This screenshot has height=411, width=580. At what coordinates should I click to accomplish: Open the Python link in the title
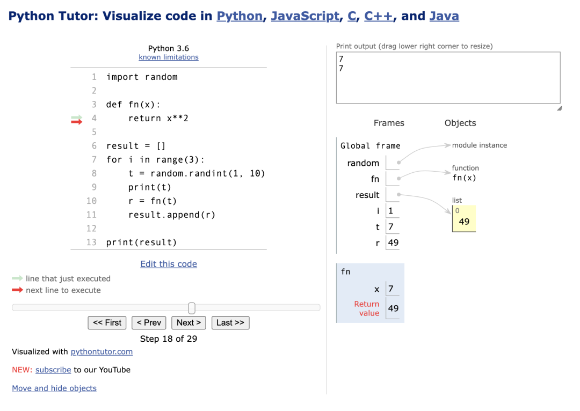point(240,16)
